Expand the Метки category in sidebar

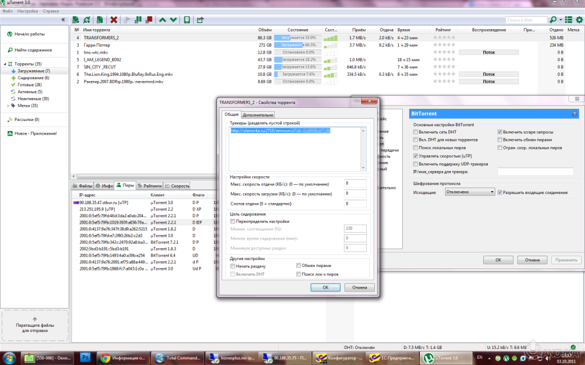pyautogui.click(x=7, y=106)
